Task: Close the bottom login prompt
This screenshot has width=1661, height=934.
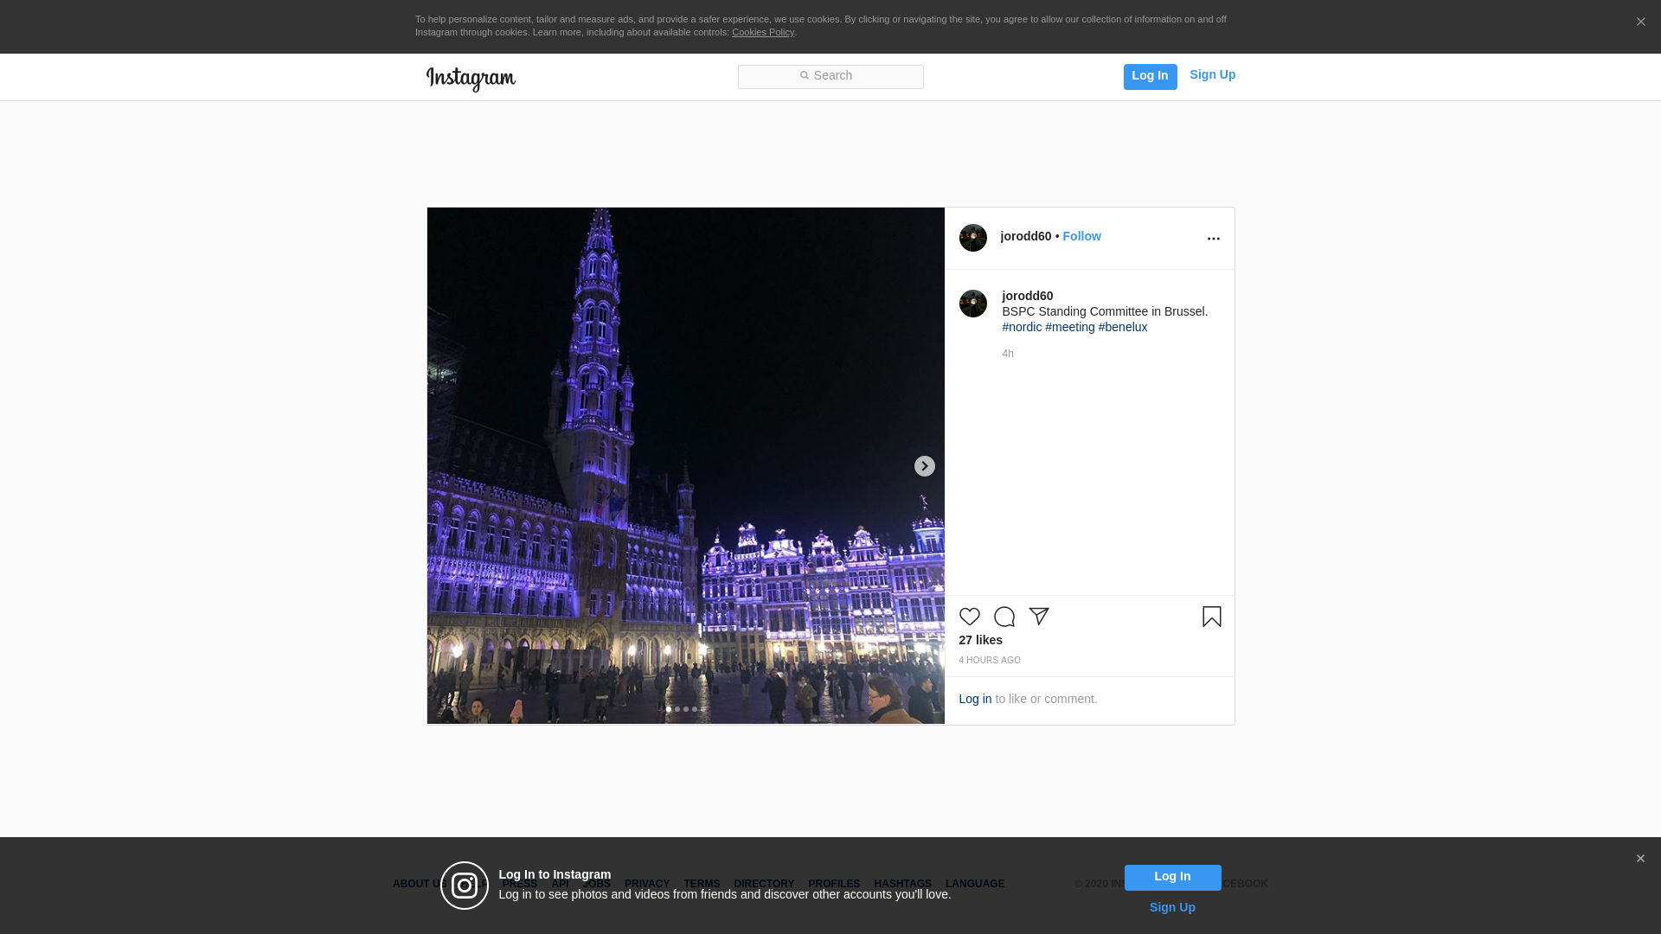Action: point(1640,859)
